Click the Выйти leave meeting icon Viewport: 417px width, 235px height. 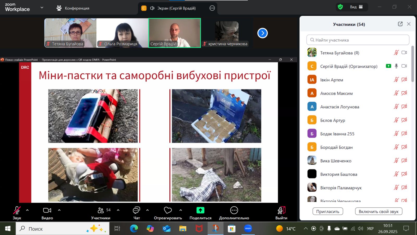[x=281, y=210]
